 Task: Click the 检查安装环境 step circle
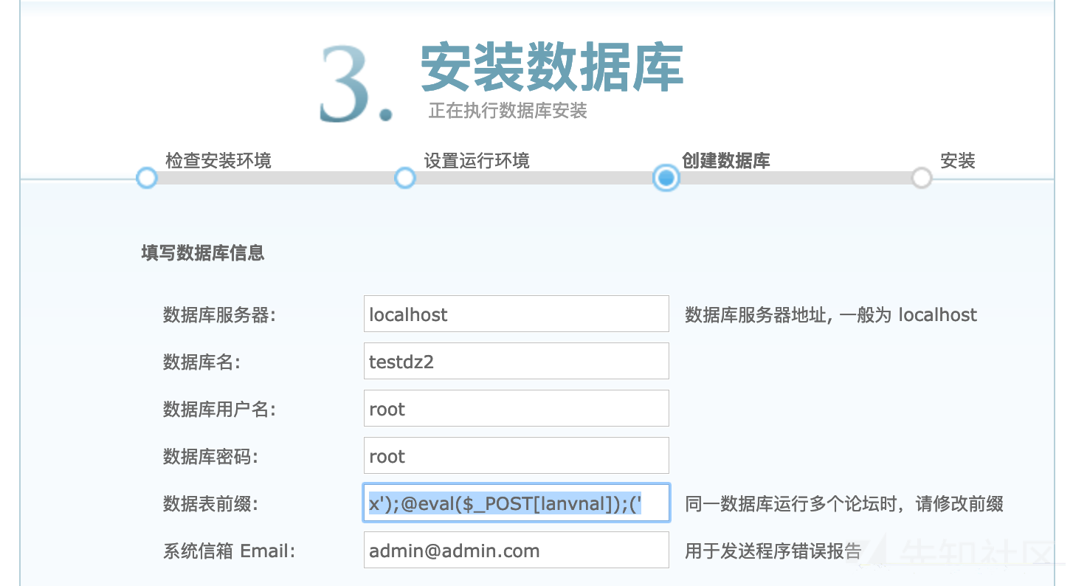click(147, 178)
